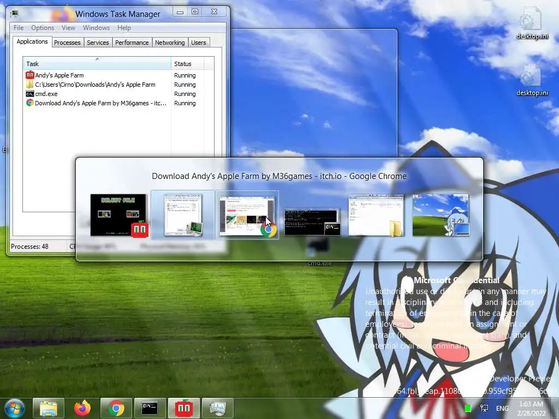Select the folder window thumbnail in switcher

pyautogui.click(x=376, y=215)
